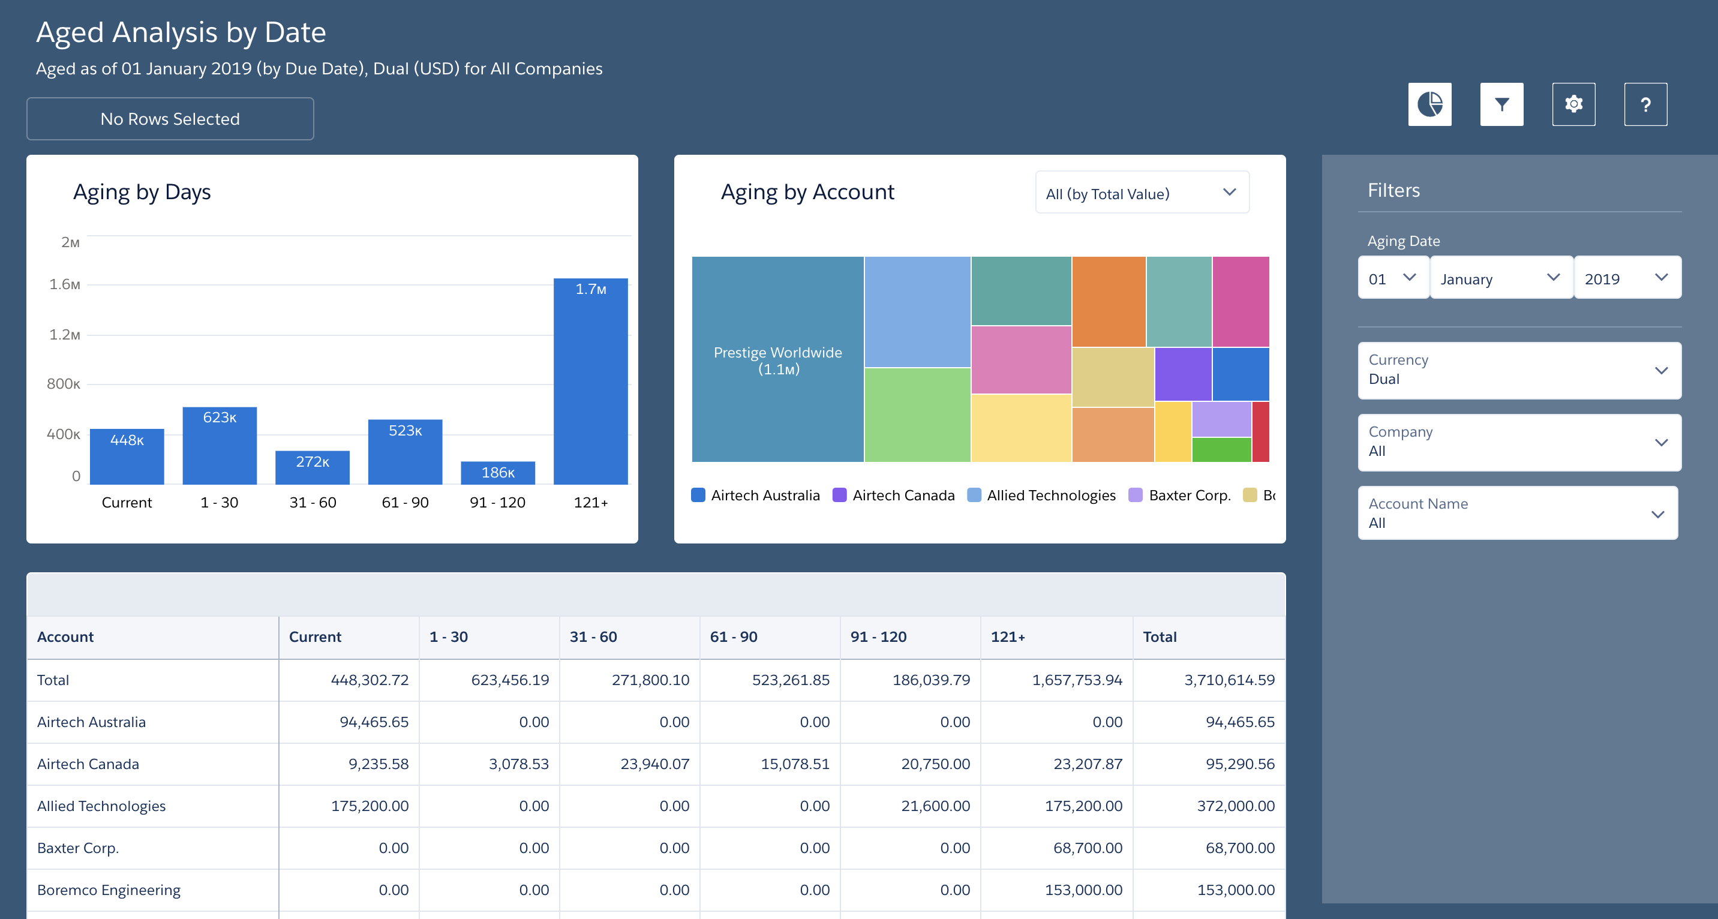
Task: Select Airtech Australia in the table
Action: tap(91, 722)
